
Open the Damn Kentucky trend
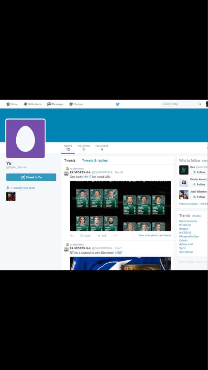(188, 221)
